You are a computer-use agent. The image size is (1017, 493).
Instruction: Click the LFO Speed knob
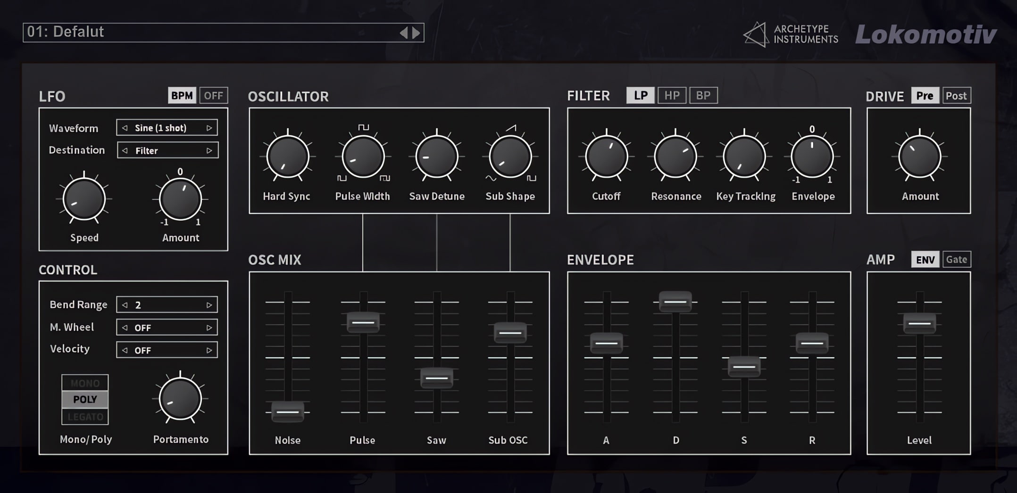[84, 199]
